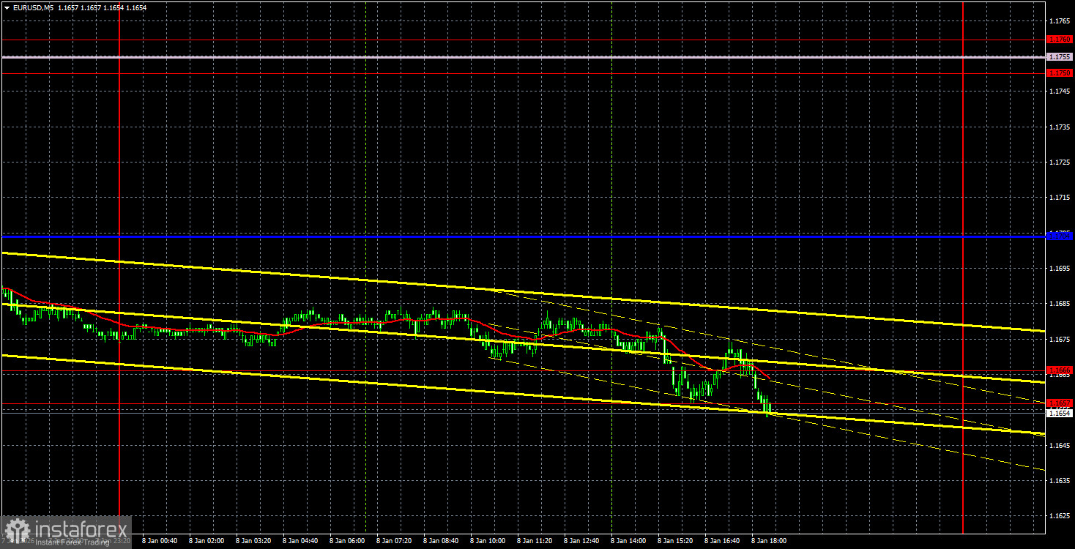
Task: Click the 8 Jan 03:20 time label
Action: (253, 541)
